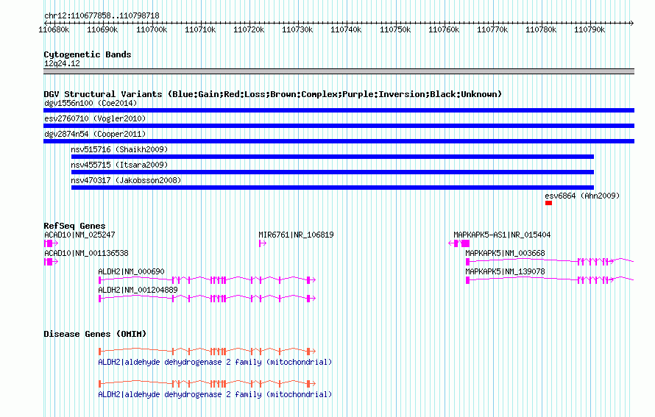Open the dgv2874n54 (Cooper2011) variant label
The height and width of the screenshot is (417, 655).
pos(95,134)
